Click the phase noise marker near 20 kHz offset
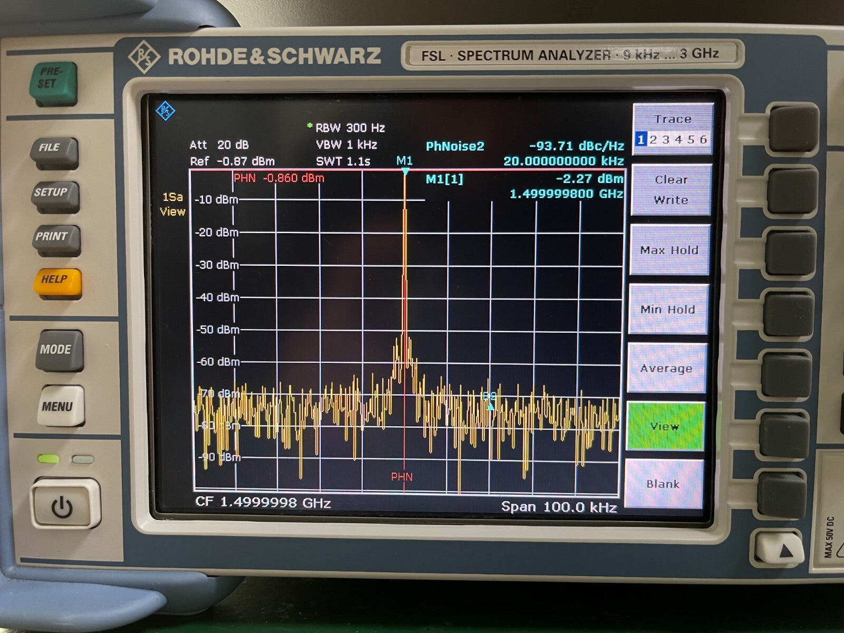The image size is (844, 633). (491, 406)
